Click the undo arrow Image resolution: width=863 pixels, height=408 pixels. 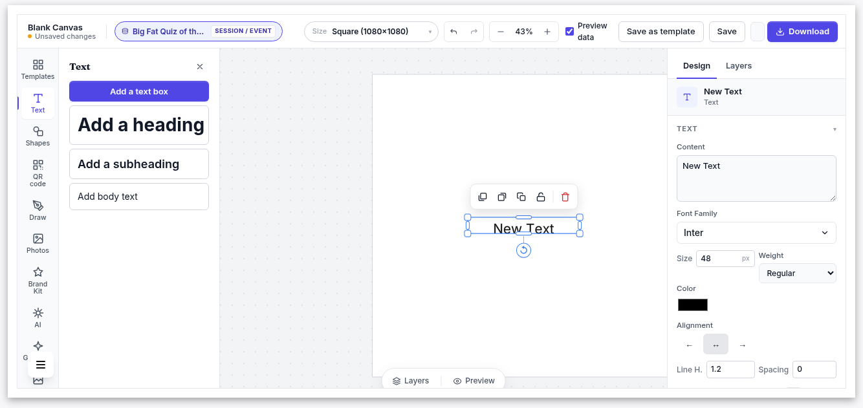click(453, 32)
